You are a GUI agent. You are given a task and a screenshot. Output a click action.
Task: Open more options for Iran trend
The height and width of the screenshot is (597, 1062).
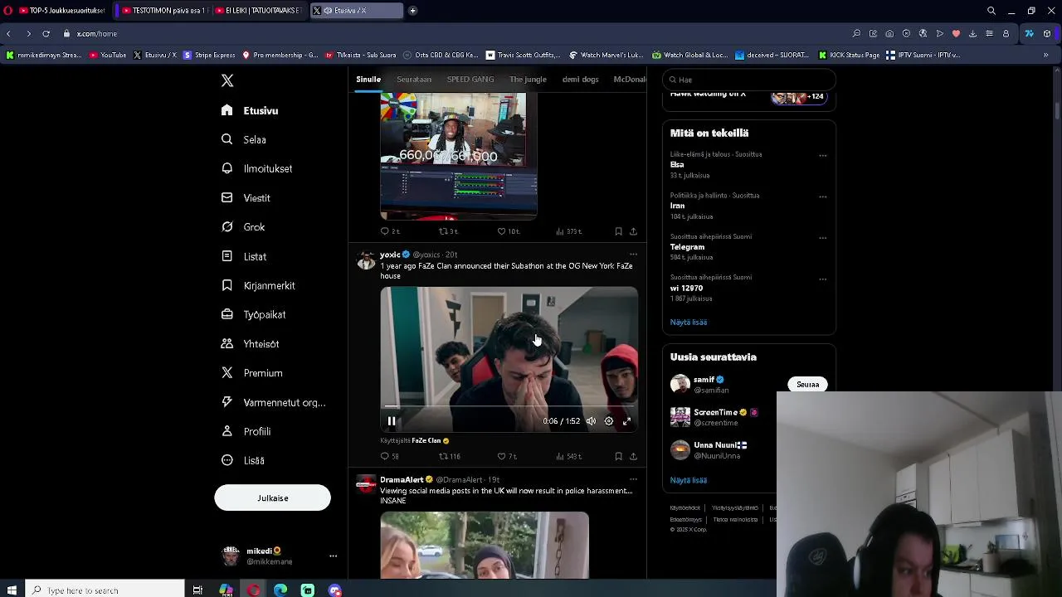(x=822, y=197)
